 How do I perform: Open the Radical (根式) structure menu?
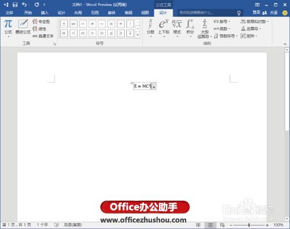coord(177,28)
